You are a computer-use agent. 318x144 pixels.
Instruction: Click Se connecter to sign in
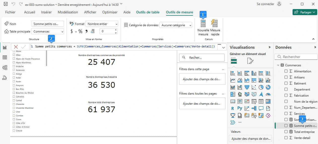265,4
